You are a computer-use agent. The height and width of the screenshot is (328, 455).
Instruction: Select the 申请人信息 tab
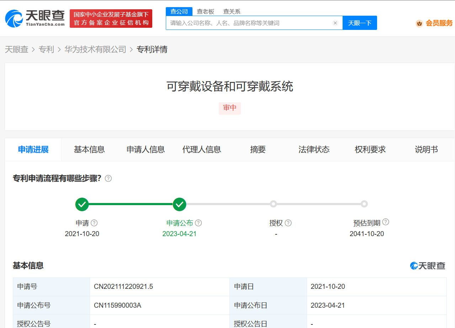click(x=146, y=150)
